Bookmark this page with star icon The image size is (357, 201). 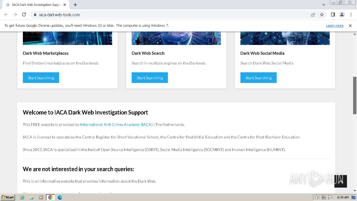click(x=322, y=15)
